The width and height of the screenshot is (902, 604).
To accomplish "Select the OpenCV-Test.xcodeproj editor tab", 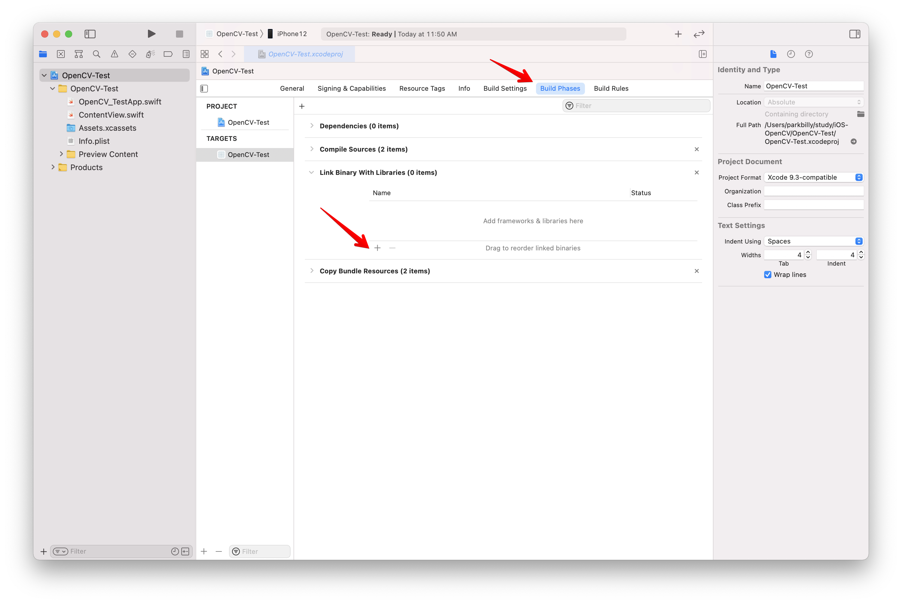I will pos(299,54).
